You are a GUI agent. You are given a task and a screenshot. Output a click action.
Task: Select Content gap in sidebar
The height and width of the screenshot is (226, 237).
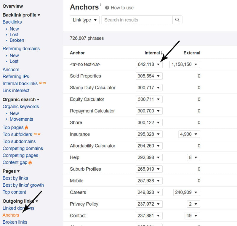(15, 162)
